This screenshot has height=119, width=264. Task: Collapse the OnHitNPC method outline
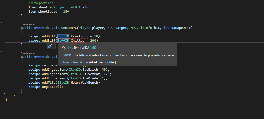tap(4, 28)
